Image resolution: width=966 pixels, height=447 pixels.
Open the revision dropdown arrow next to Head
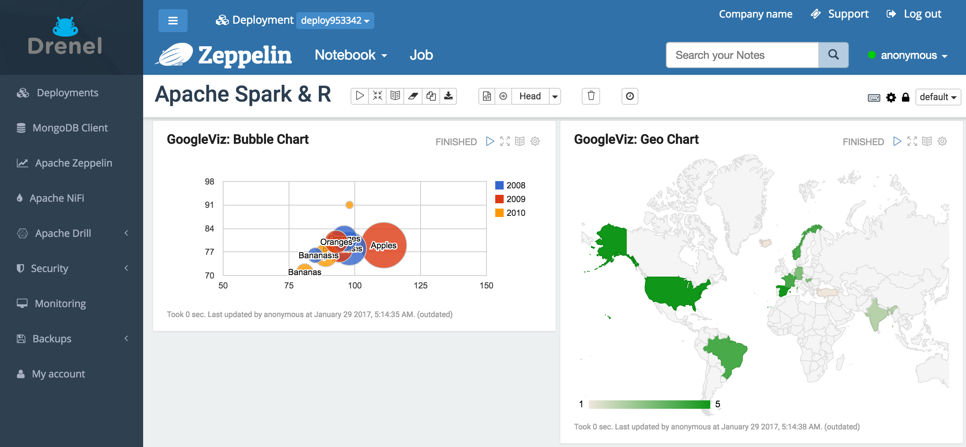pos(555,96)
